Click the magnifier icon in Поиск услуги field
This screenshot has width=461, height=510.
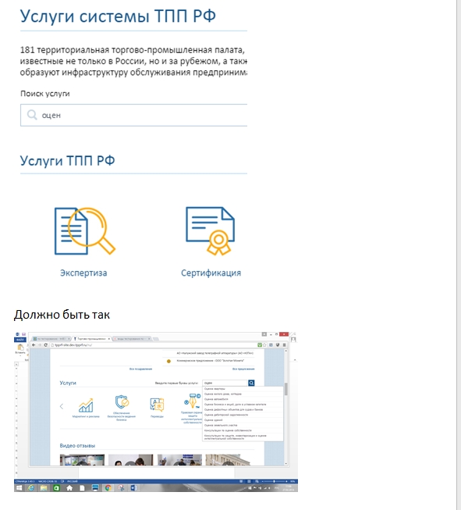32,115
